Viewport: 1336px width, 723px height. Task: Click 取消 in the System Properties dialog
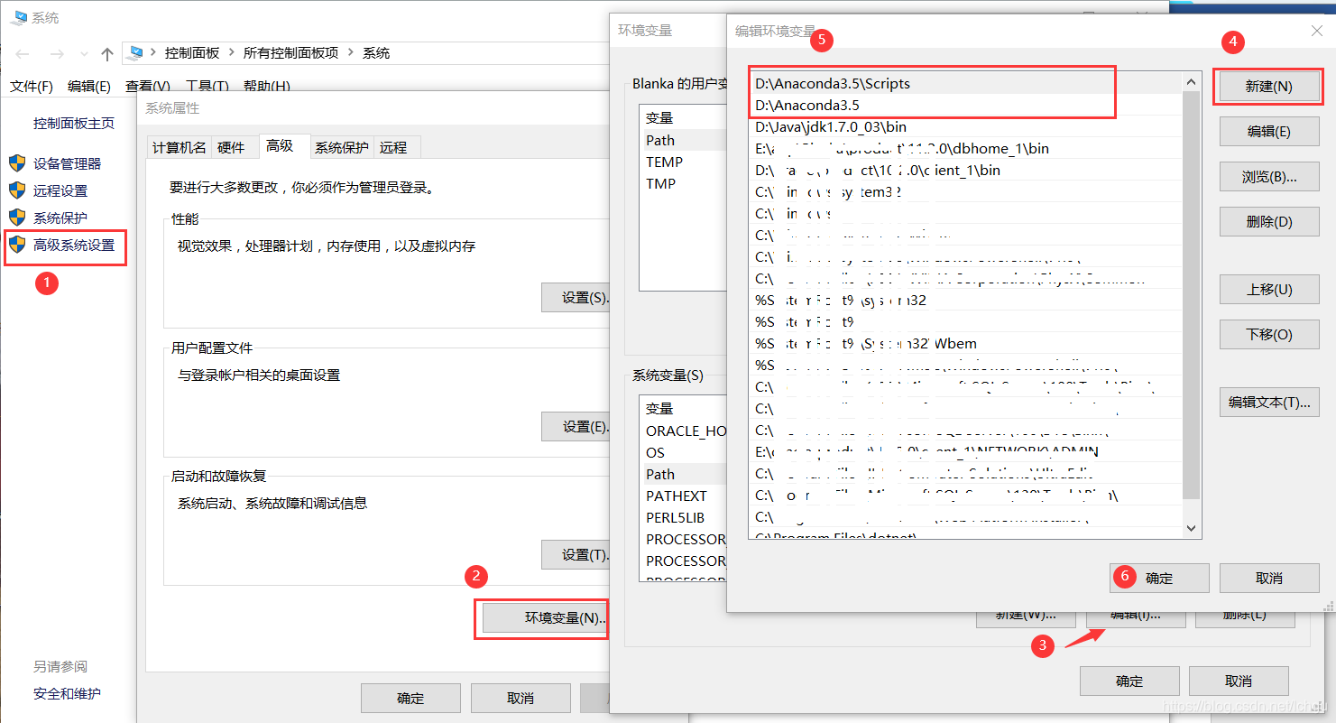[521, 698]
